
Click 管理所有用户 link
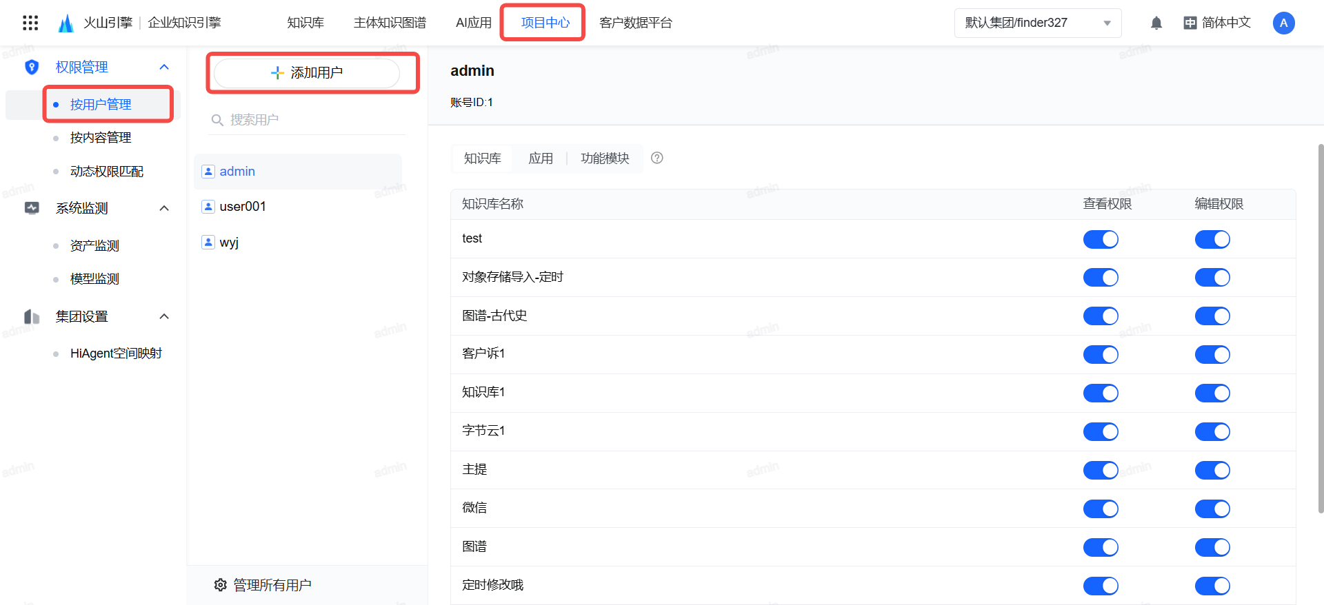272,585
